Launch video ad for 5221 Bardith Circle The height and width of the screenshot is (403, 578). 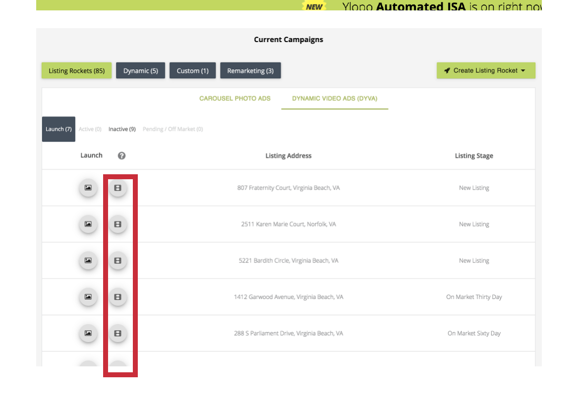click(x=117, y=260)
